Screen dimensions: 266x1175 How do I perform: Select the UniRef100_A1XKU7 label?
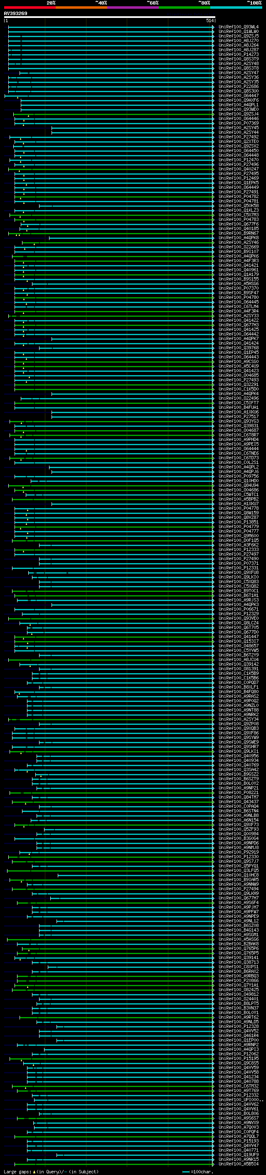click(239, 504)
